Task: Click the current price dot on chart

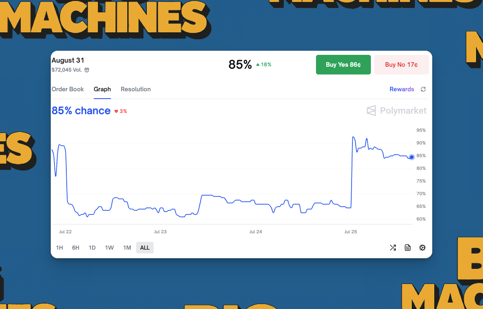Action: pyautogui.click(x=412, y=157)
